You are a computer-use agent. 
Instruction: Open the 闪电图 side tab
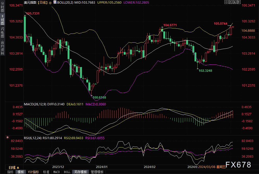point(2,32)
